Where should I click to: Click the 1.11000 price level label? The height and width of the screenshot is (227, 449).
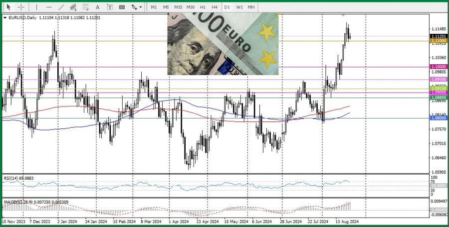point(439,41)
